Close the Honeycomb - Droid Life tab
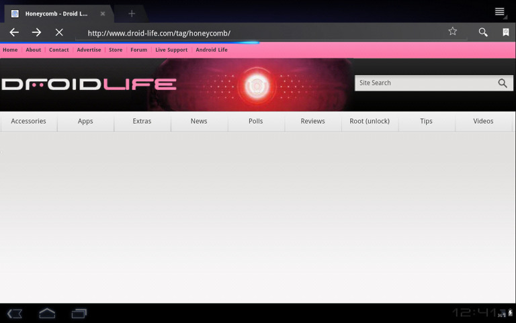The height and width of the screenshot is (323, 516). pyautogui.click(x=103, y=13)
